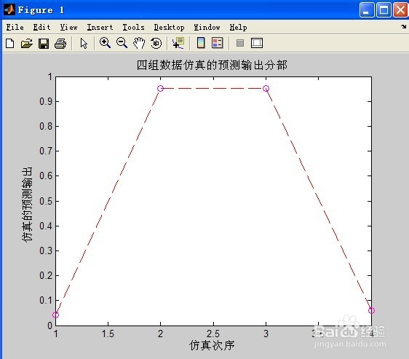Viewport: 409px width, 359px height.
Task: Open the Window menu
Action: [x=207, y=27]
